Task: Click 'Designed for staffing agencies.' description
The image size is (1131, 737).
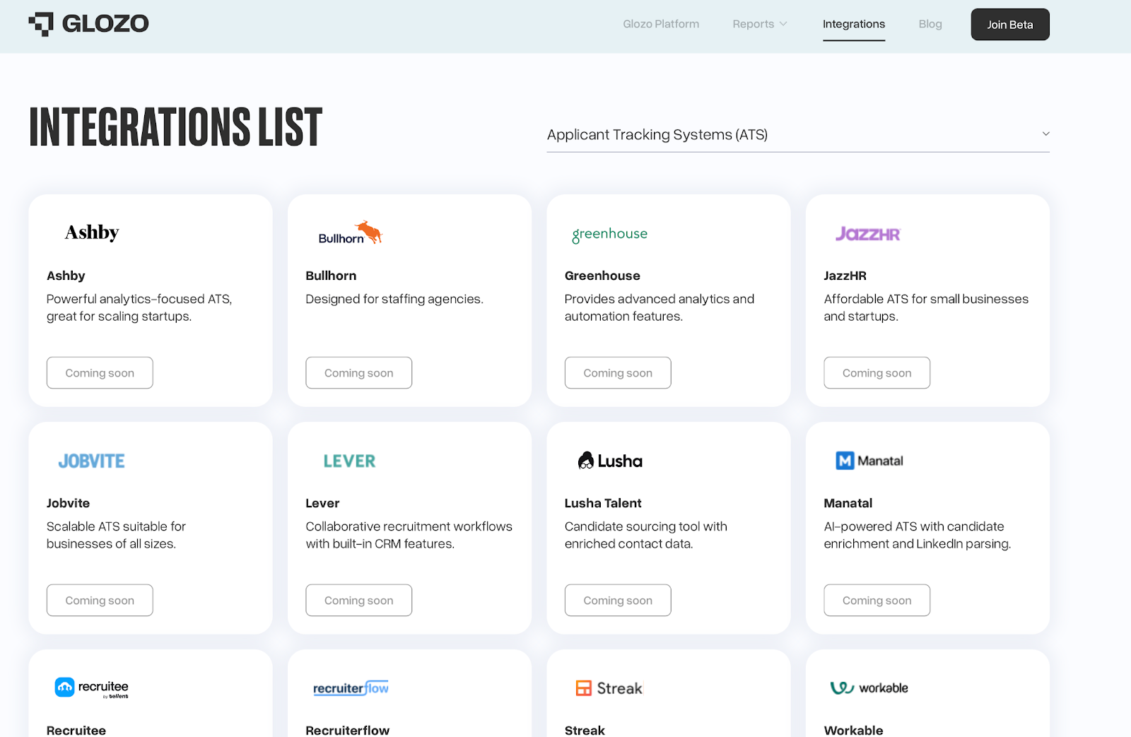Action: (x=394, y=299)
